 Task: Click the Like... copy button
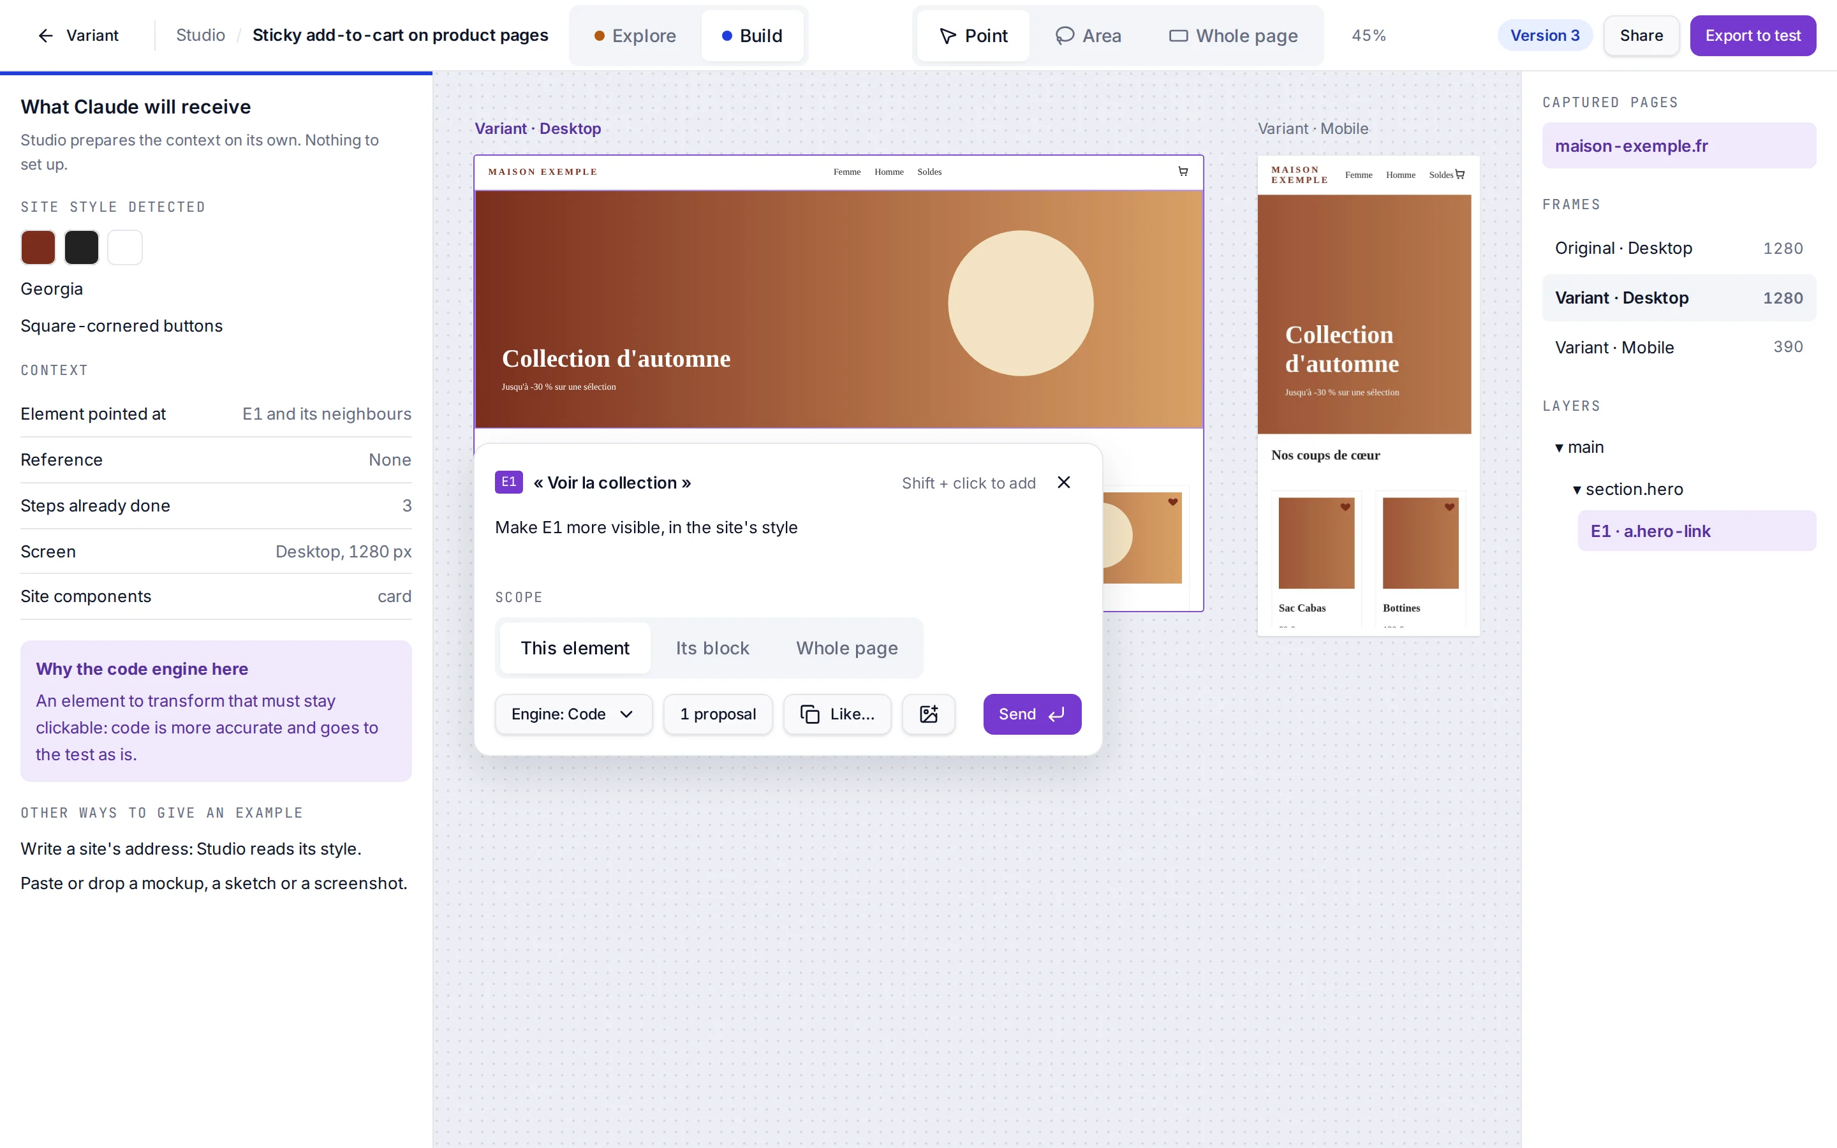[x=837, y=714]
